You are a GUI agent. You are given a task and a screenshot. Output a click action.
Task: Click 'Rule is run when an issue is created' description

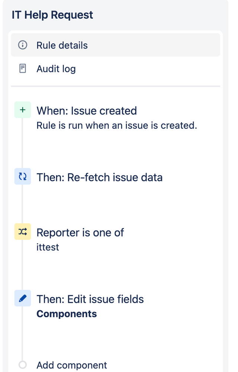[x=117, y=125]
